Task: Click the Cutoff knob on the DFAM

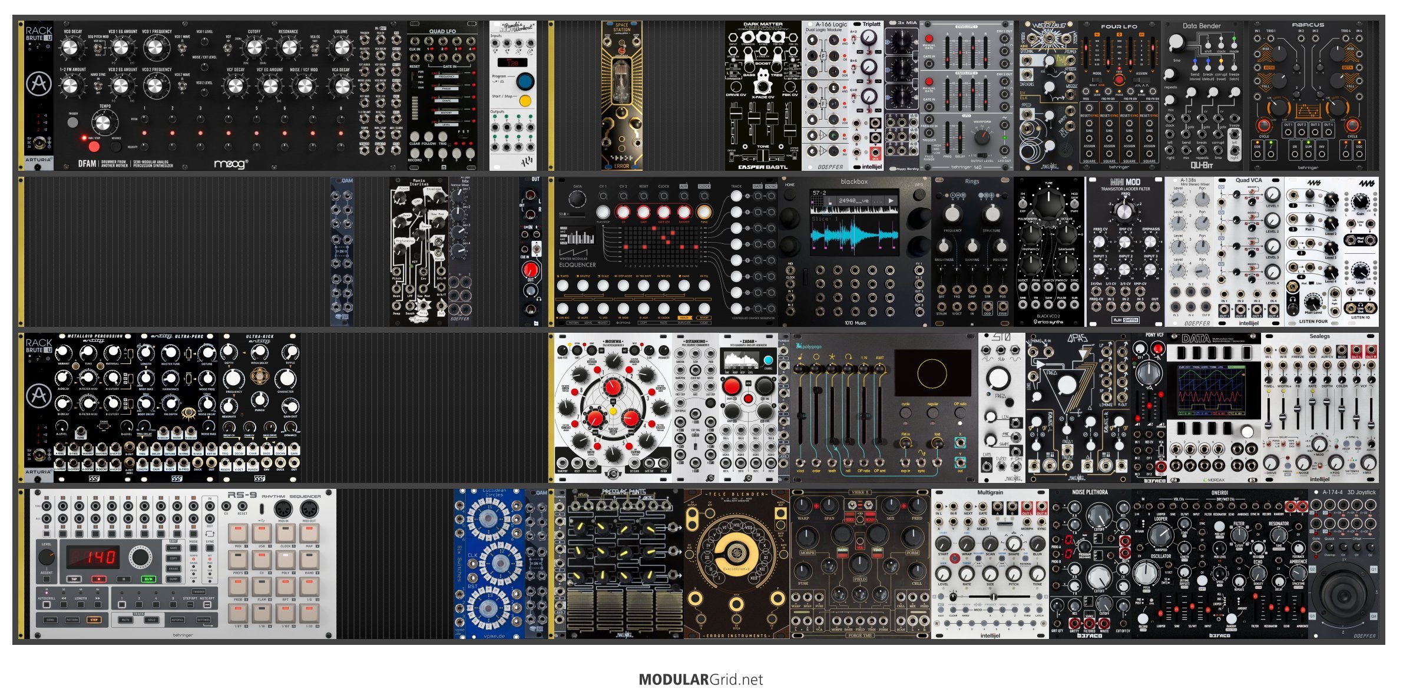Action: coord(254,48)
